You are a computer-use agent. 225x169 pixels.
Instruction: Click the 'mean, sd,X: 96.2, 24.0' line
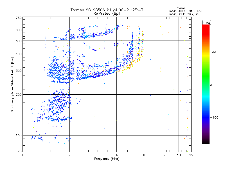pyautogui.click(x=185, y=14)
